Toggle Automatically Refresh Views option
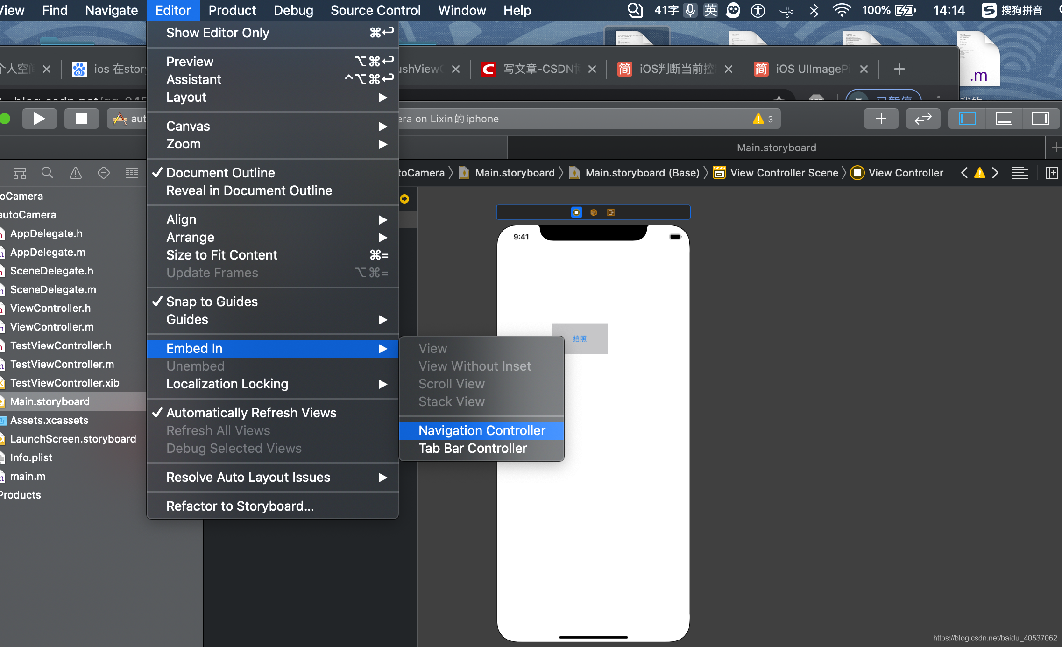This screenshot has width=1062, height=647. pos(251,413)
